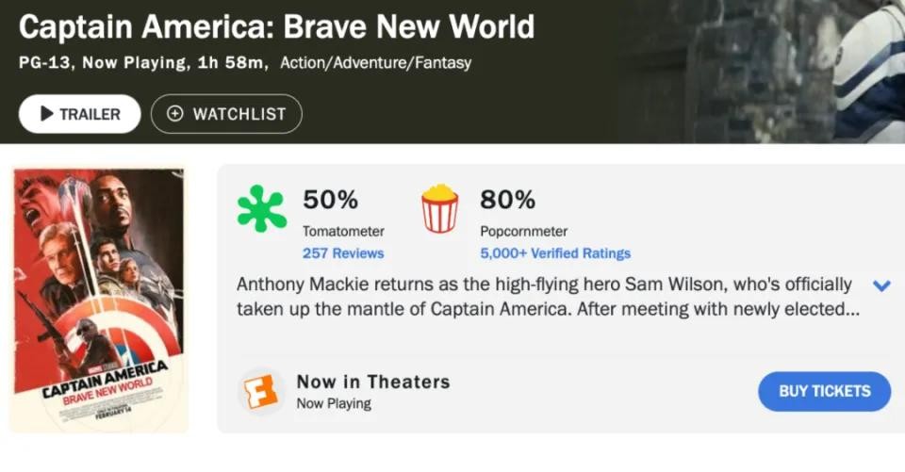Click the 50% Tomatometer score
905x472 pixels.
pos(330,200)
